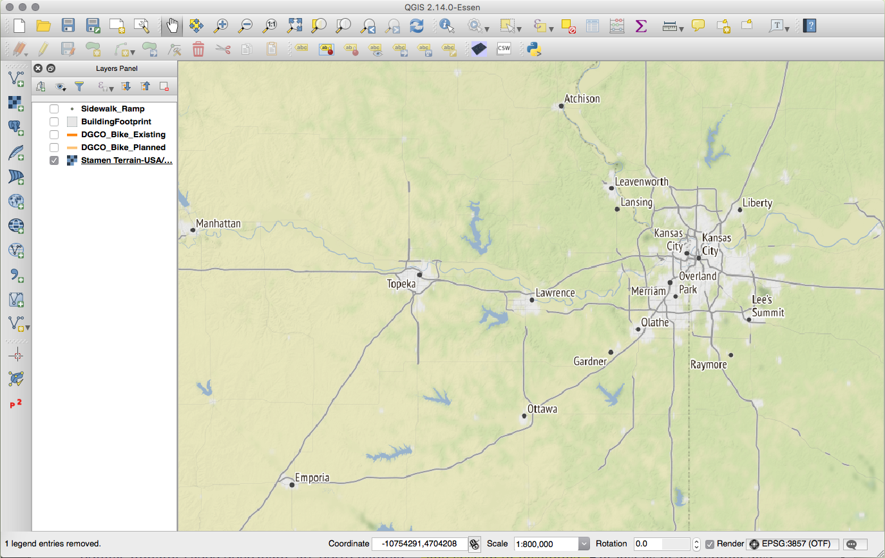Open the Python console

click(533, 49)
